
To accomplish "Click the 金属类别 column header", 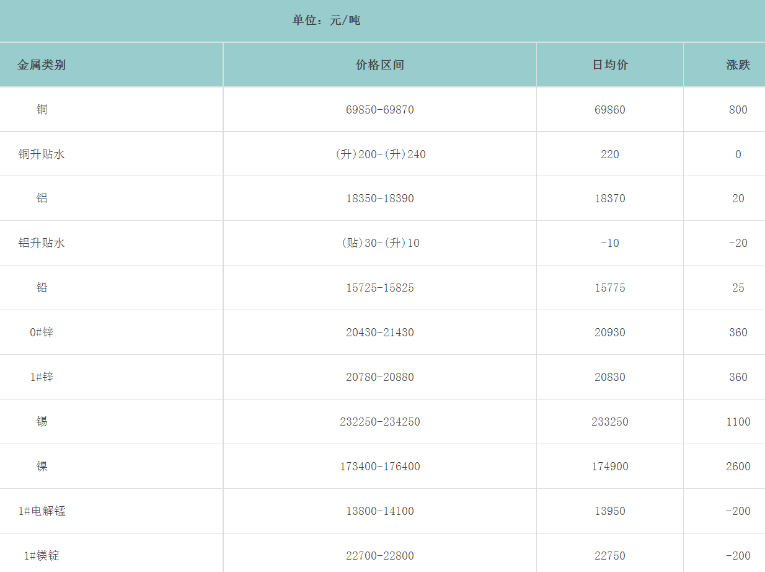I will [x=42, y=65].
